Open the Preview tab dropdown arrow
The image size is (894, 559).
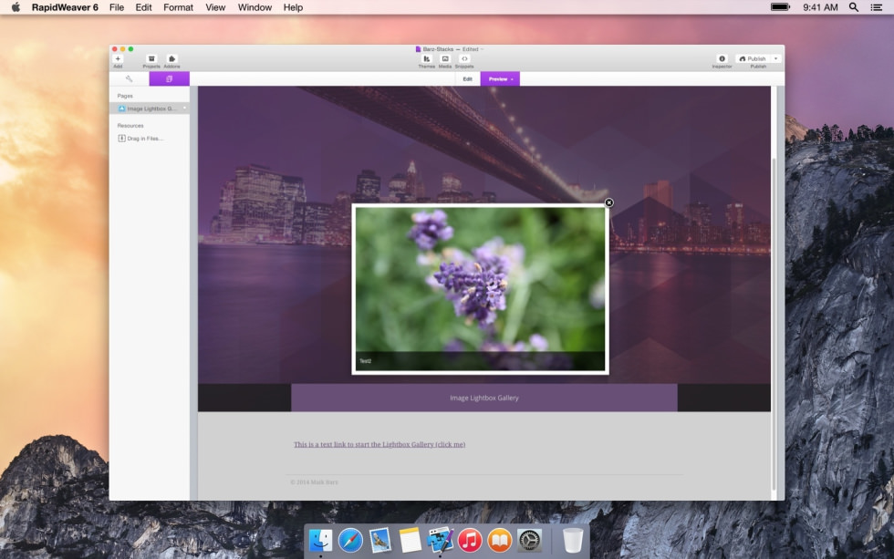[512, 79]
